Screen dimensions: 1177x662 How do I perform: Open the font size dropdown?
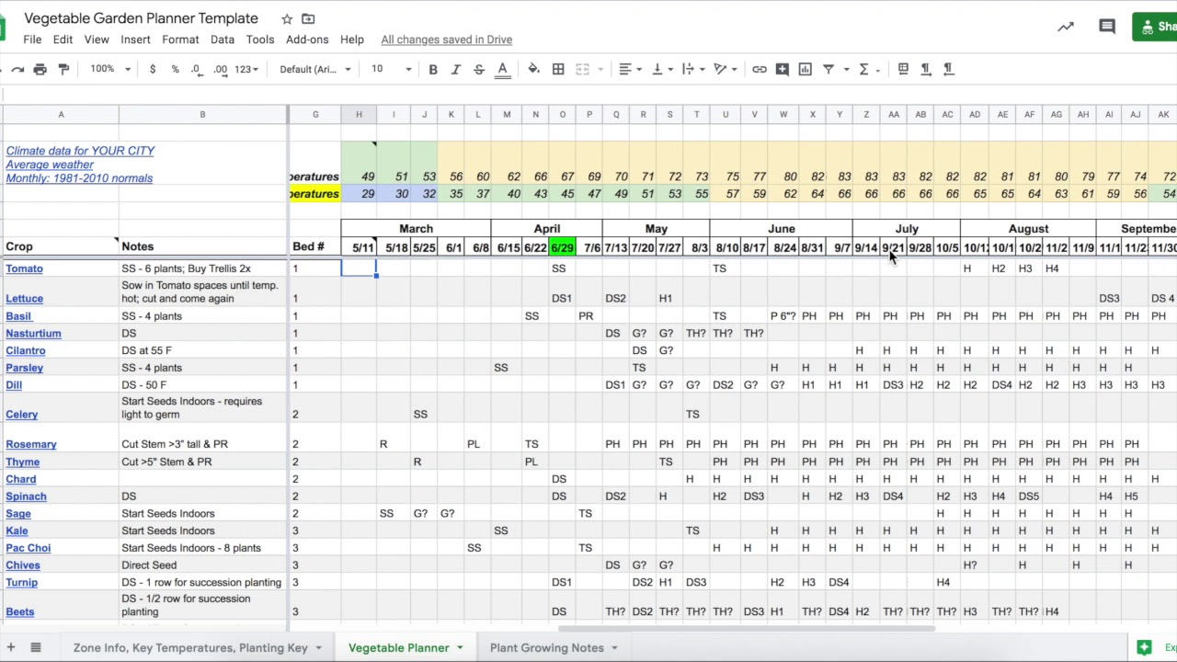[391, 69]
